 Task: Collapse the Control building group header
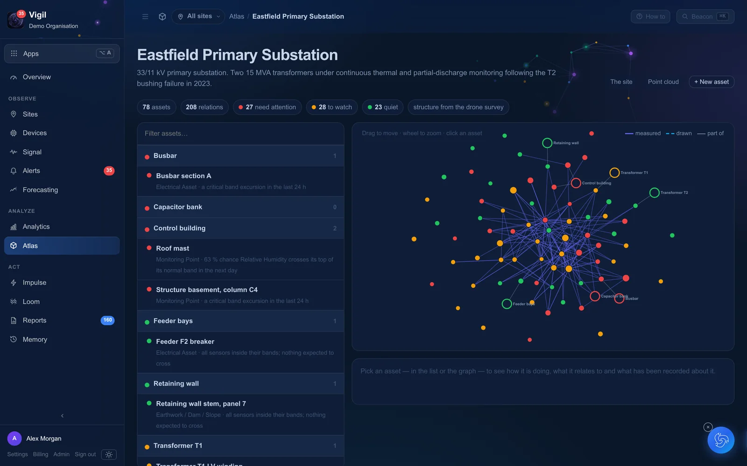[x=240, y=228]
